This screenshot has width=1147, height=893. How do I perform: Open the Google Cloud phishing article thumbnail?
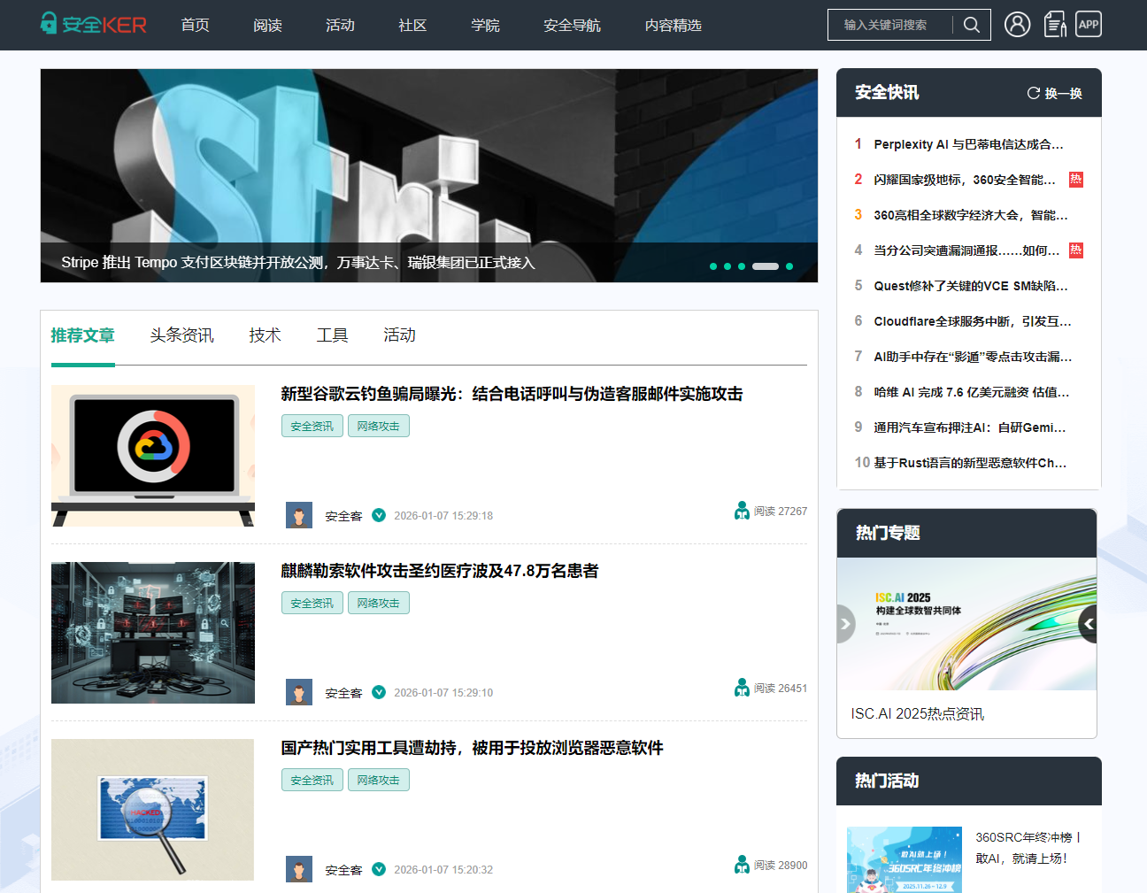click(153, 456)
